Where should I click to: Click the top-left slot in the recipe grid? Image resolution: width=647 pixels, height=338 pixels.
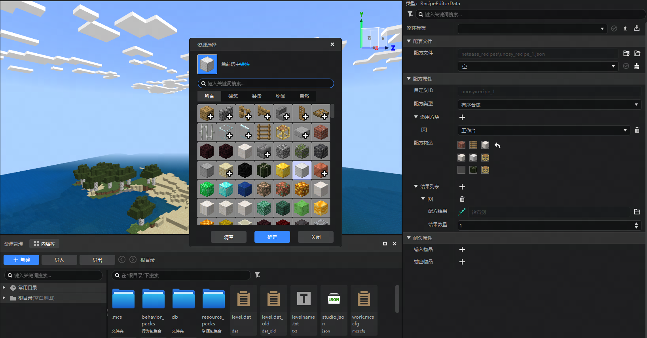coord(461,145)
